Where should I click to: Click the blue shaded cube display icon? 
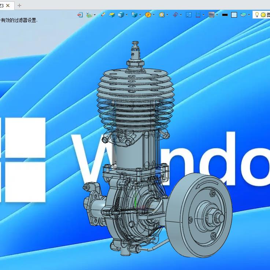[x=121, y=15]
